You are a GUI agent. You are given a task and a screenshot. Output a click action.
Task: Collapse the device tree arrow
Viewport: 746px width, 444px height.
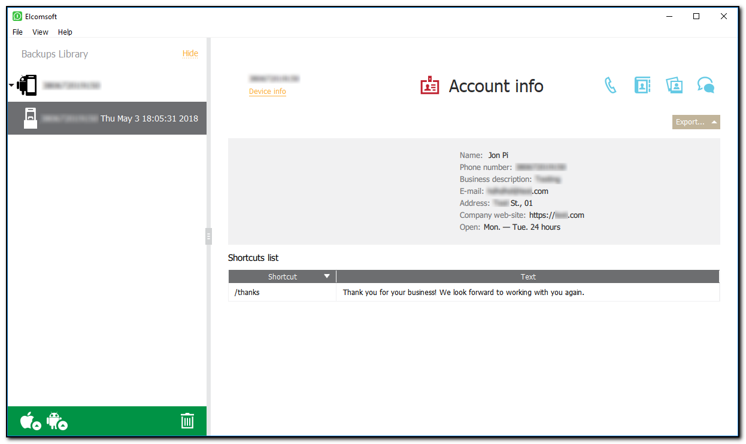pyautogui.click(x=11, y=86)
